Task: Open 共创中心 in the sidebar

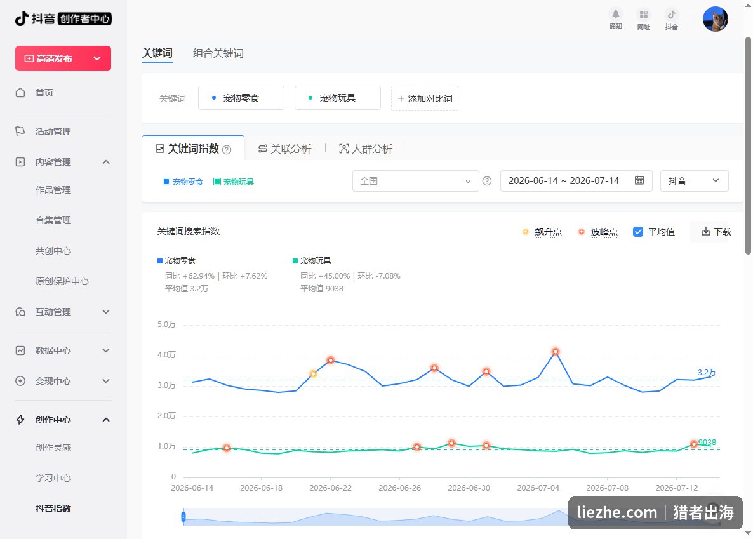Action: (53, 251)
